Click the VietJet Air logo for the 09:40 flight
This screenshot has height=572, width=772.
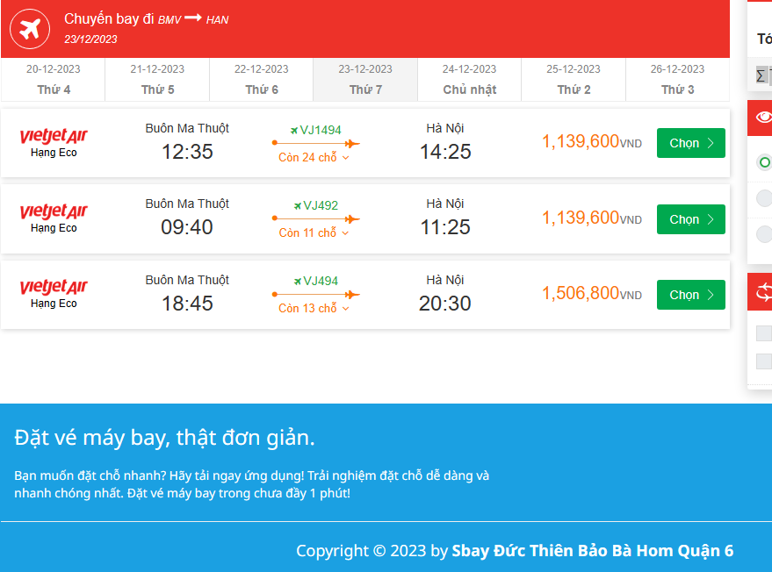coord(54,211)
